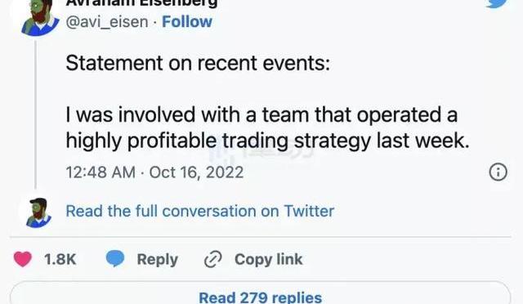Screen dimensions: 523x304
Task: Click the vertical thread line under the avatar
Action: click(x=36, y=114)
